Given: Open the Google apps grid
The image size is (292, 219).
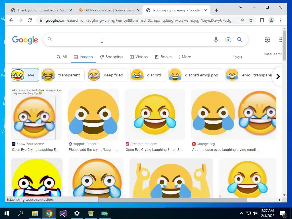Looking at the screenshot, I should (281, 39).
